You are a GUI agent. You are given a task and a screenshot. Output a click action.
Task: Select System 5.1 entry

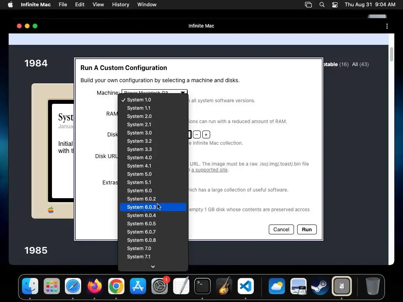153,182
